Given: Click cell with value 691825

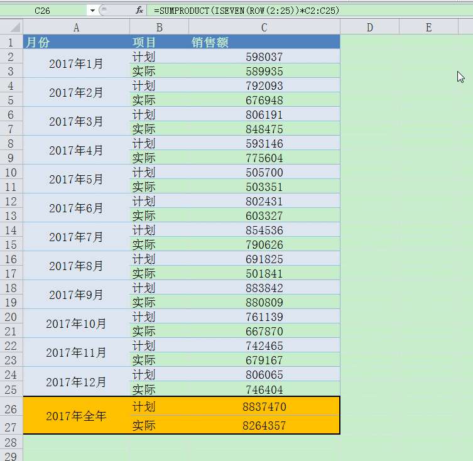Looking at the screenshot, I should coord(264,259).
